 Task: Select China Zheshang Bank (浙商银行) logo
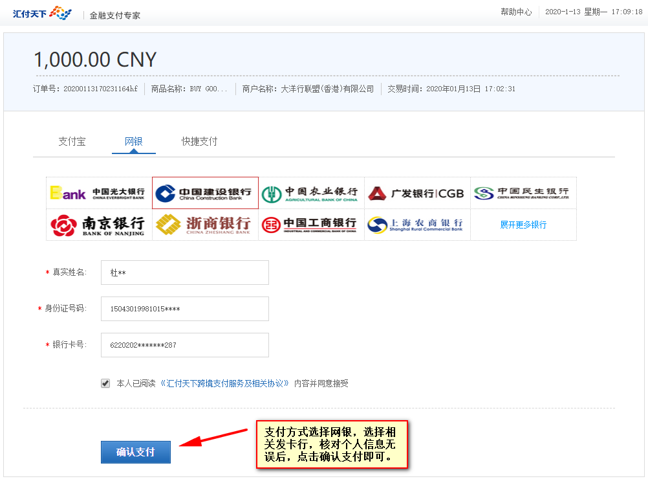[205, 225]
